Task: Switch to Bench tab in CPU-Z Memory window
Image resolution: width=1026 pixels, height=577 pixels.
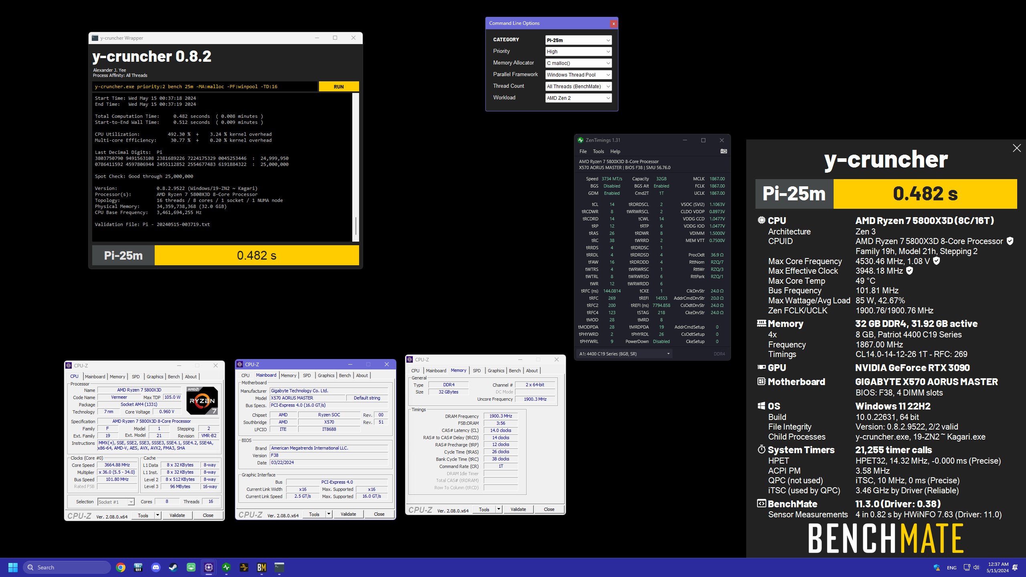Action: click(x=515, y=371)
